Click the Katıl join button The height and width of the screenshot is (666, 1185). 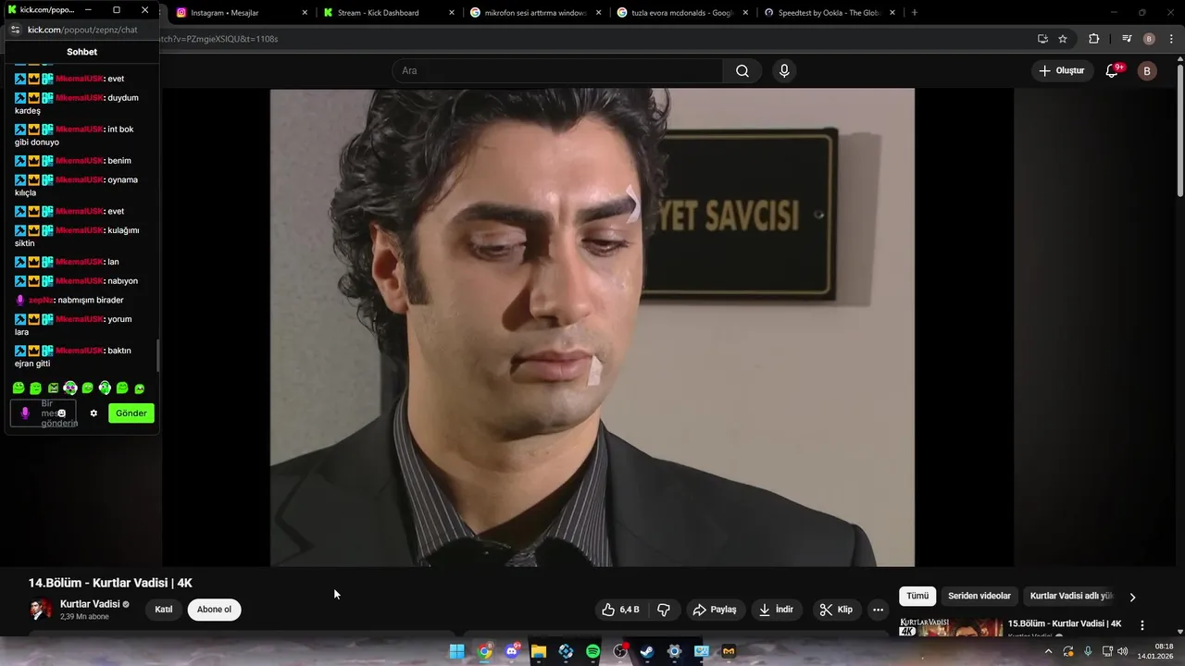click(164, 610)
